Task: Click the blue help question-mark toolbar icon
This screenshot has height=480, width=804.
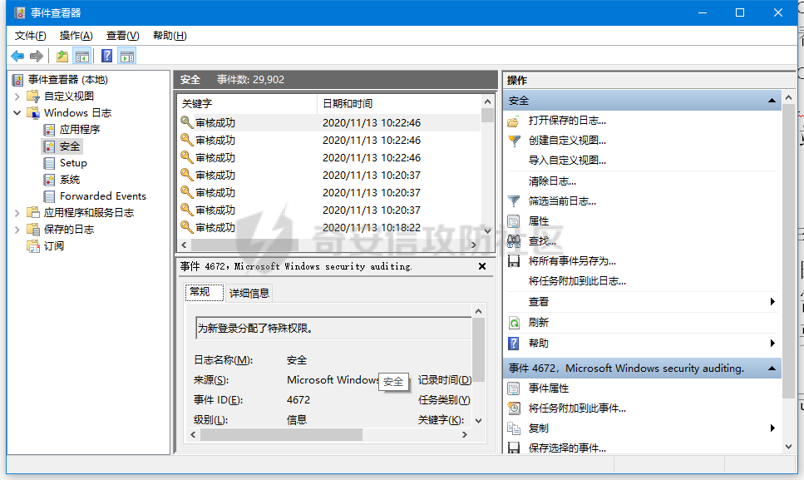Action: click(x=106, y=56)
